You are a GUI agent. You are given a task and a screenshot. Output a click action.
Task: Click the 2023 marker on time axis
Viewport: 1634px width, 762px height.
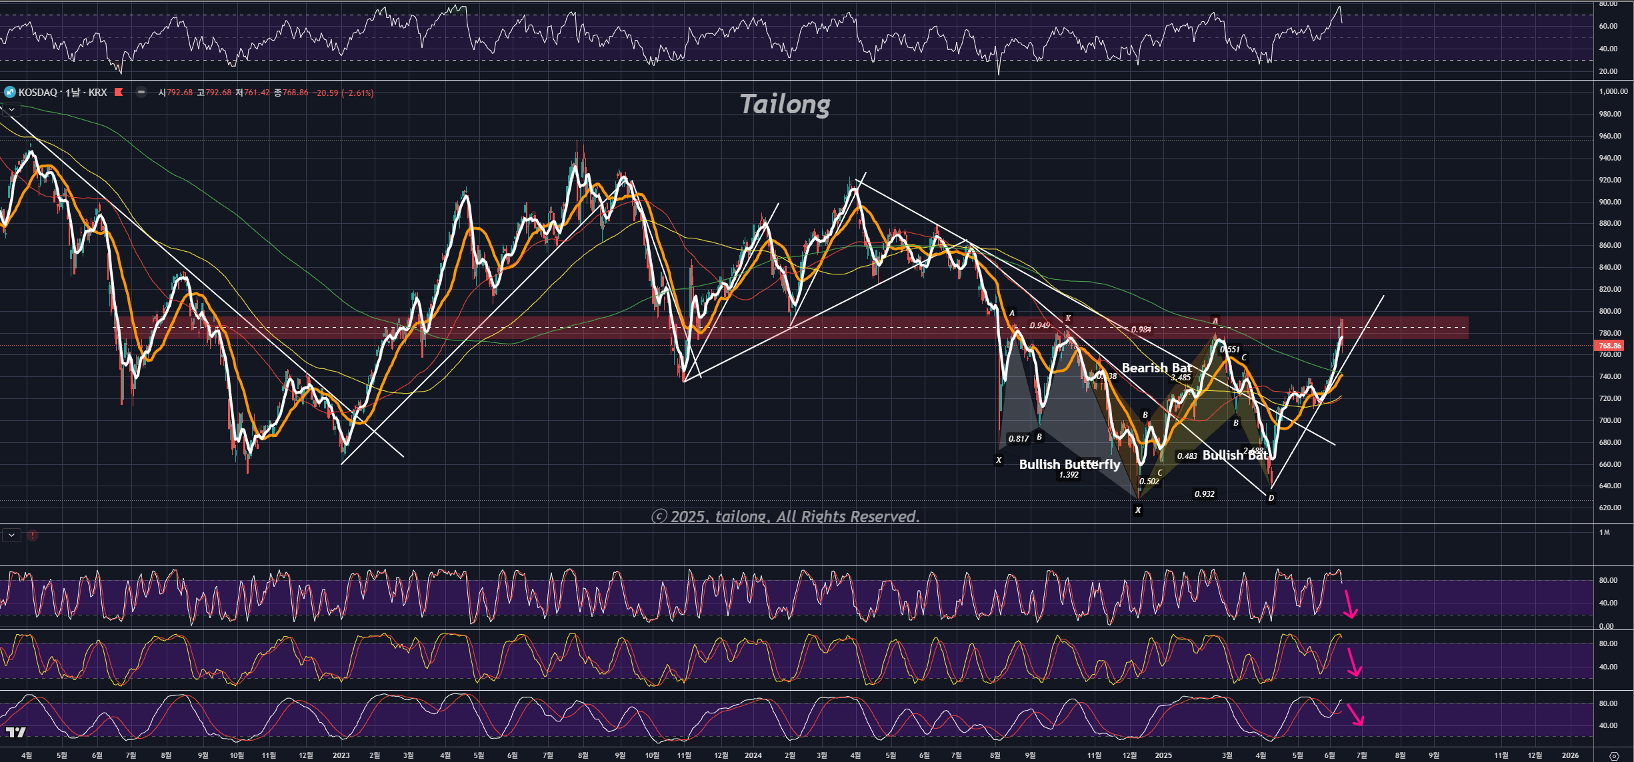(341, 755)
